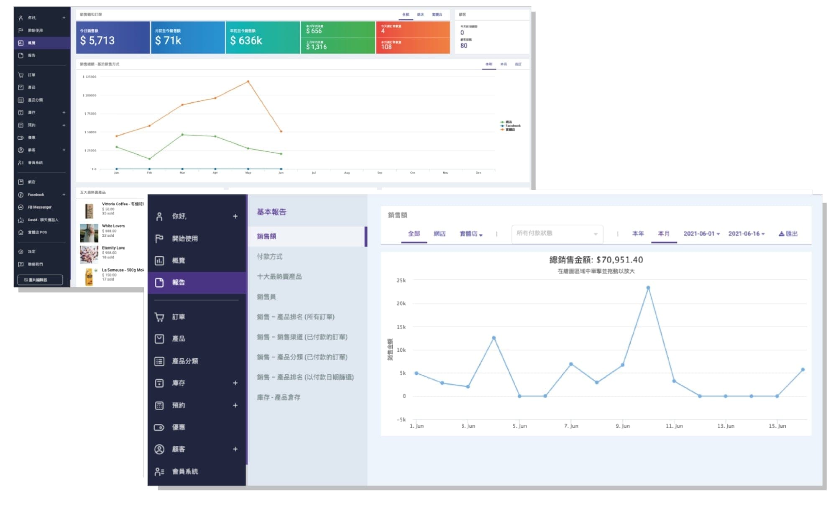Open 會員系統 icon in front sidebar

(159, 471)
